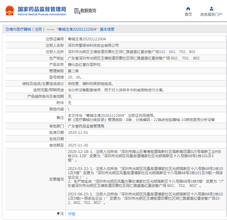227x220 pixels.
Task: Select registrant 深圳市雷诺华科技实业有限公司
Action: tap(93, 46)
